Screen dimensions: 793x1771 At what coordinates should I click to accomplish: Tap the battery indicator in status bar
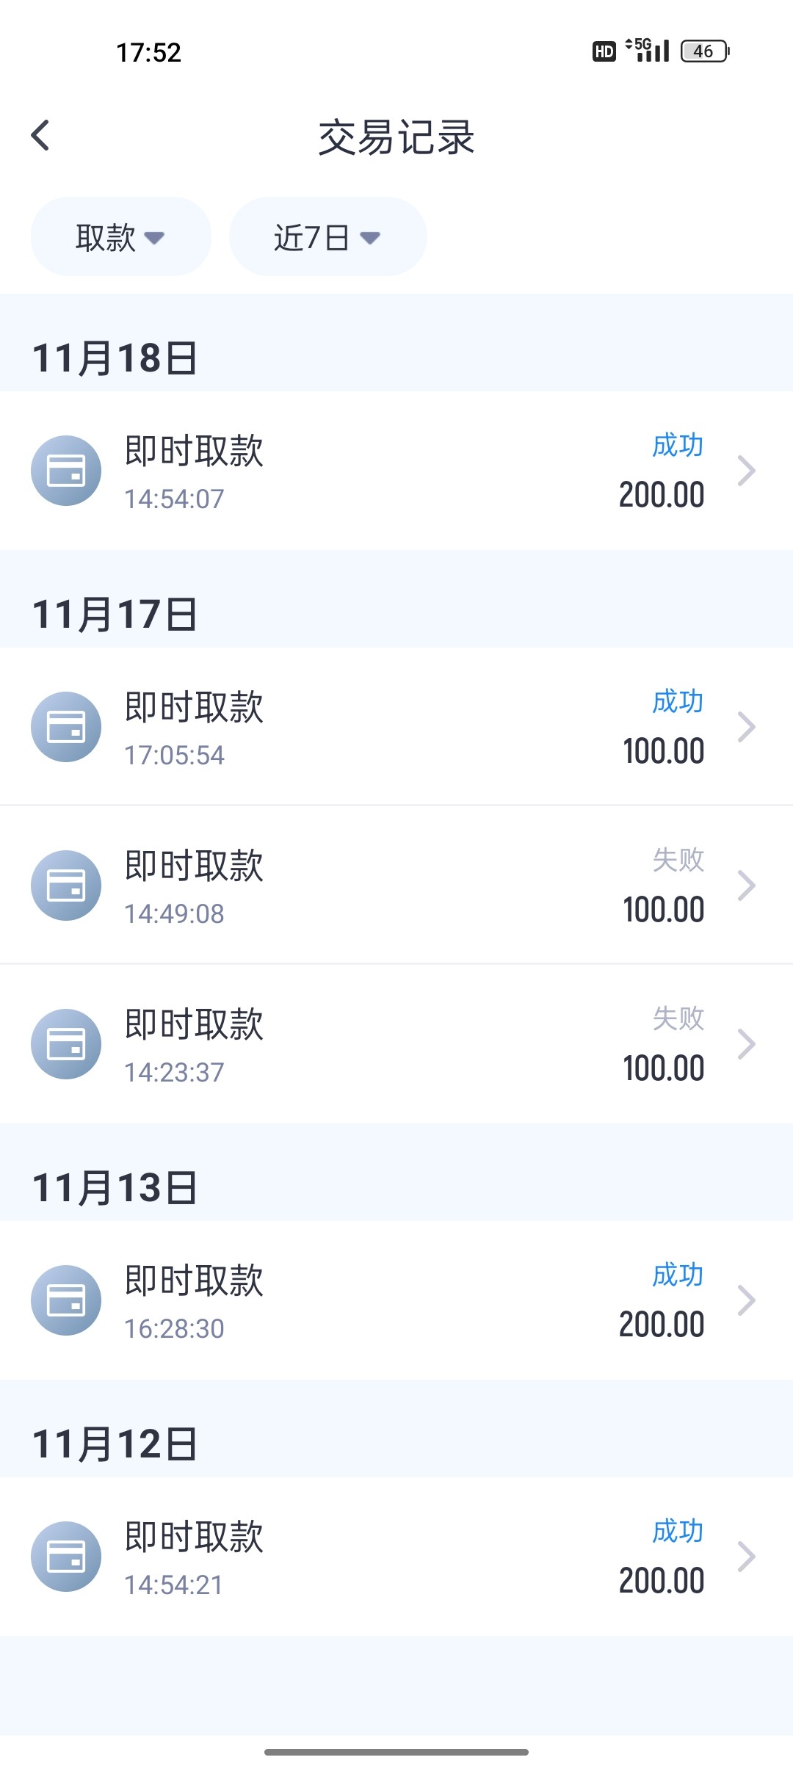(x=704, y=51)
